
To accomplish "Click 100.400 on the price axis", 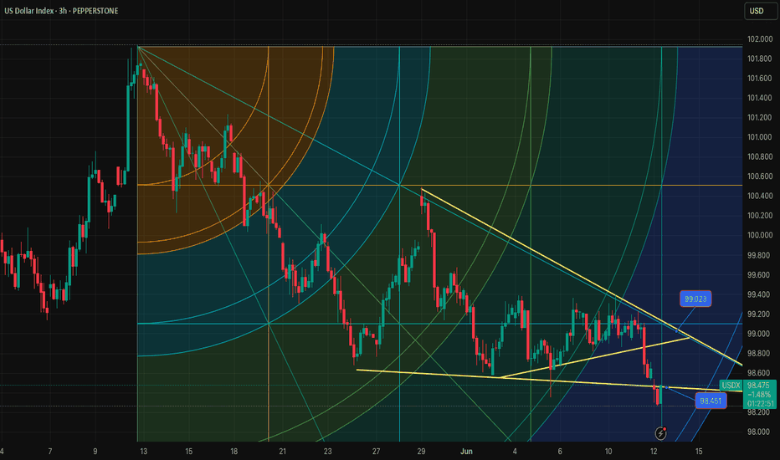I will point(760,196).
